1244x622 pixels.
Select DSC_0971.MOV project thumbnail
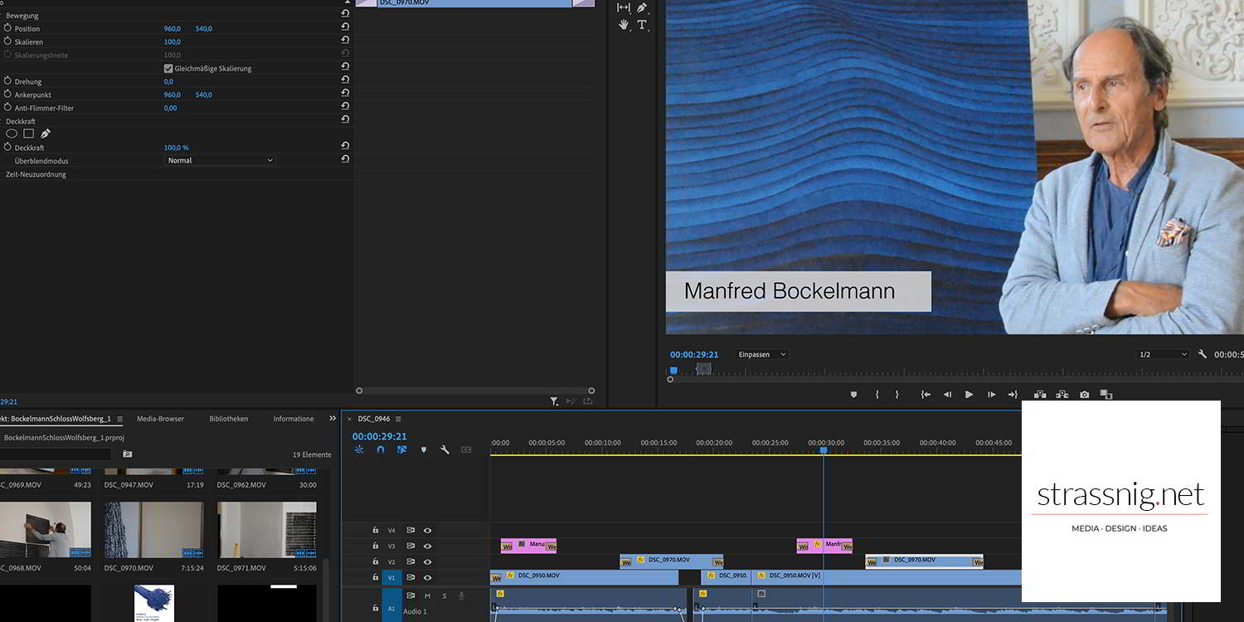pyautogui.click(x=267, y=529)
